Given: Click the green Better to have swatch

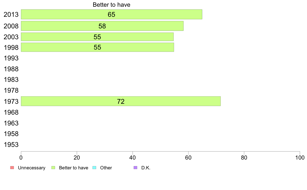Looking at the screenshot, I should click(x=53, y=168).
